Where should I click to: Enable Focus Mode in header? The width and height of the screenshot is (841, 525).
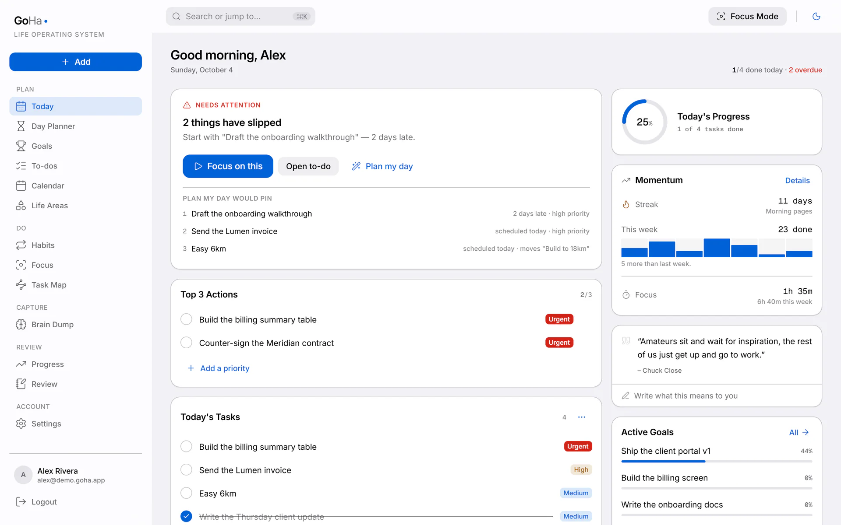tap(747, 16)
